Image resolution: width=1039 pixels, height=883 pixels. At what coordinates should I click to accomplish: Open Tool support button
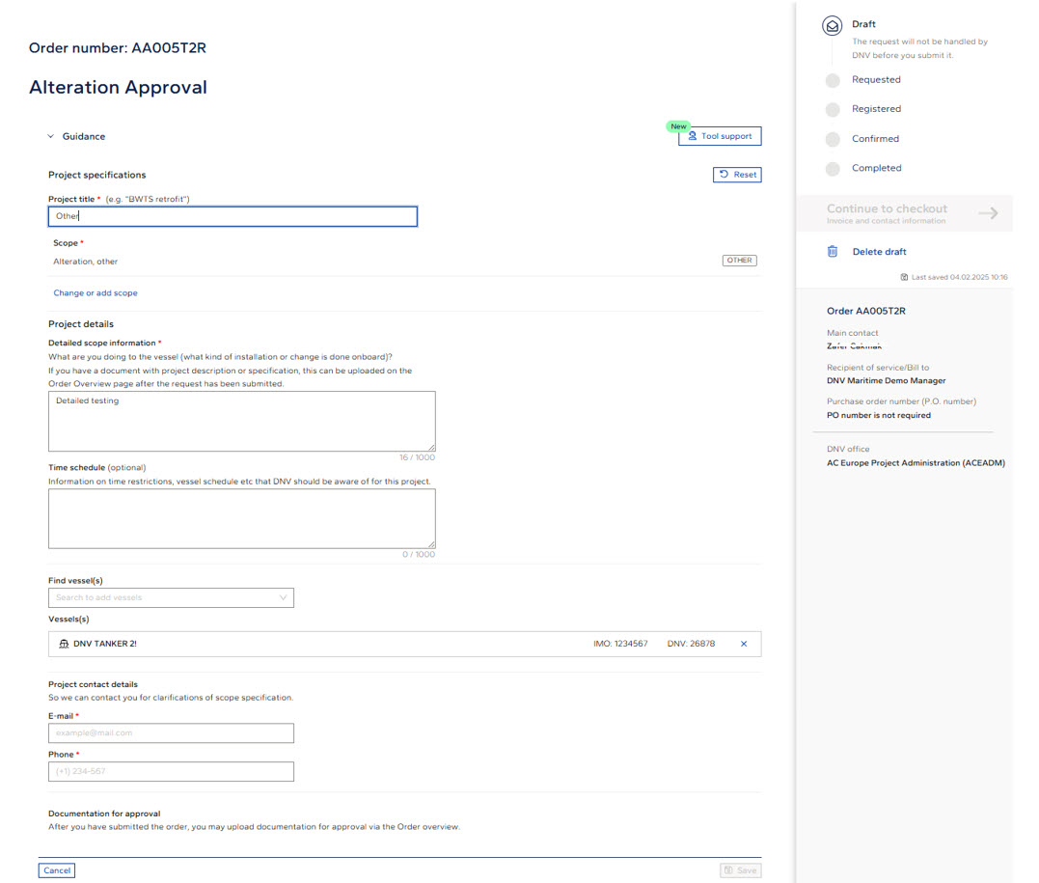[x=720, y=136]
